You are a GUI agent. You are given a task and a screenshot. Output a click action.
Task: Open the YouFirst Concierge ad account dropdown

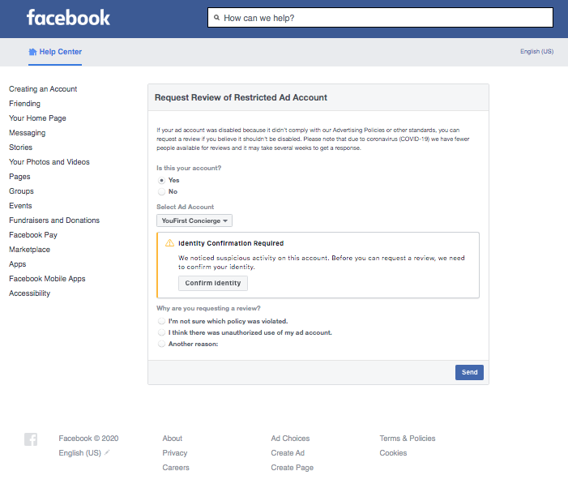[x=194, y=220]
